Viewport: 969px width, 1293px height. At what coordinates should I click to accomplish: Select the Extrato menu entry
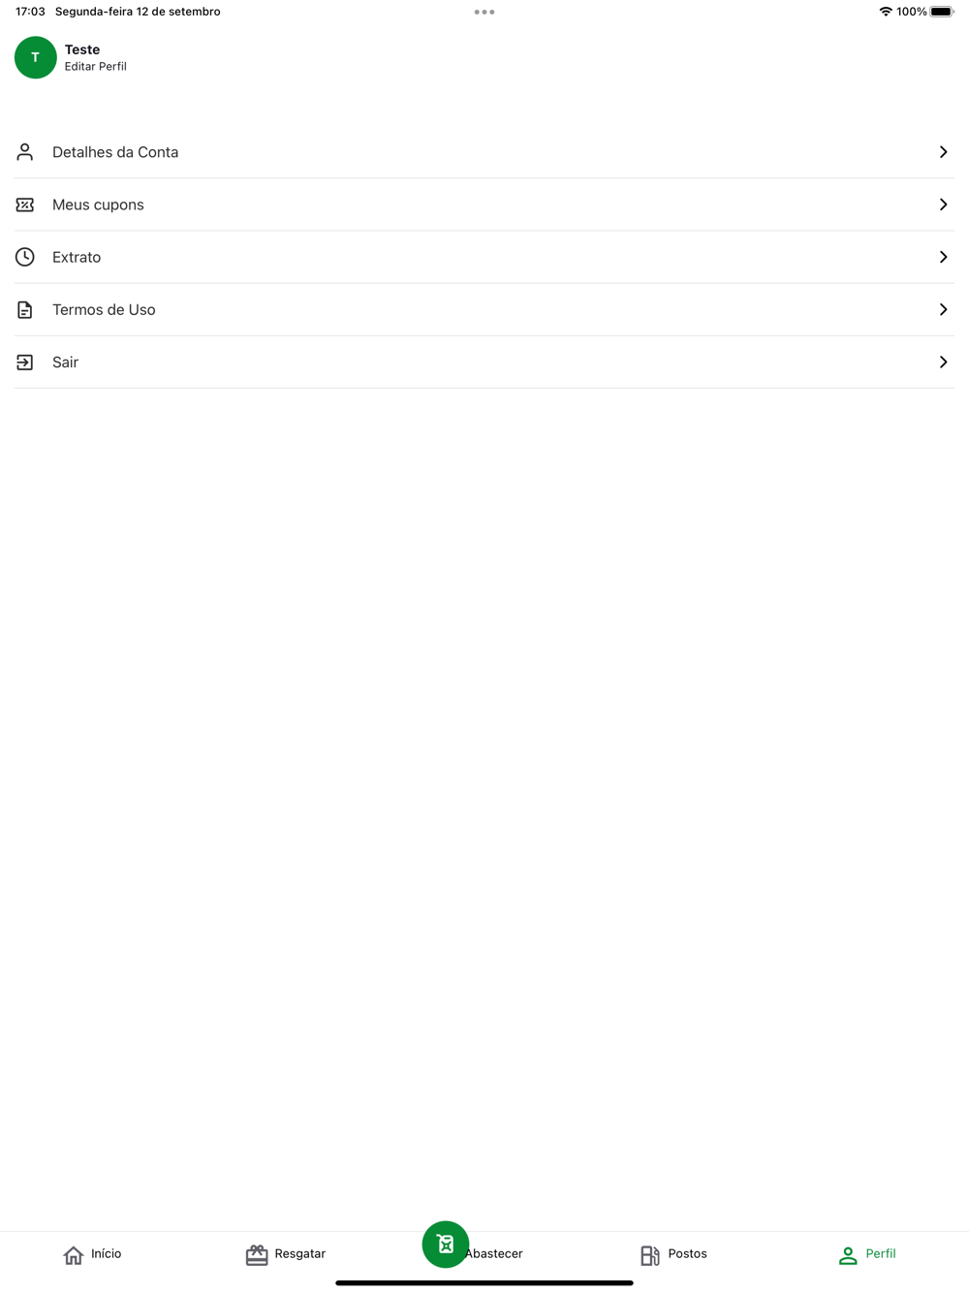[x=484, y=257]
